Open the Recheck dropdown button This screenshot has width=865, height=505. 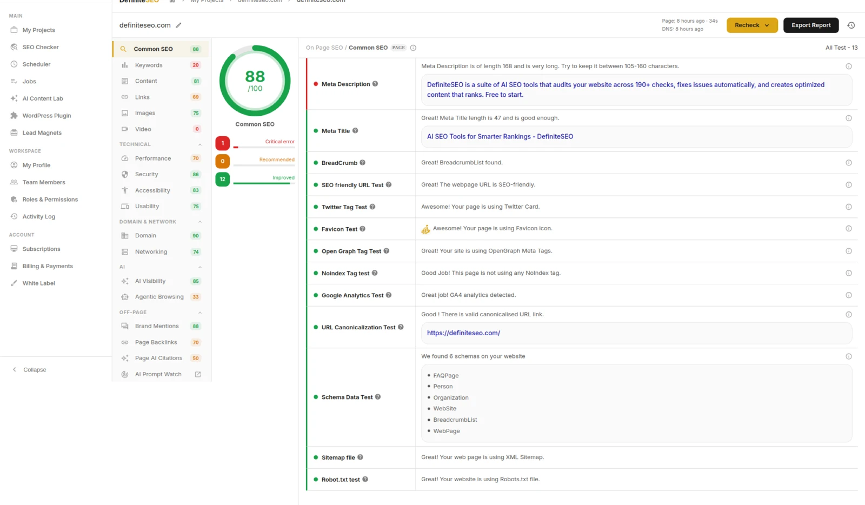pos(752,25)
